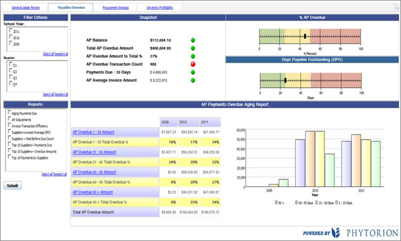
Task: Click green indicator for AP Average Invoice Amount
Action: (193, 81)
